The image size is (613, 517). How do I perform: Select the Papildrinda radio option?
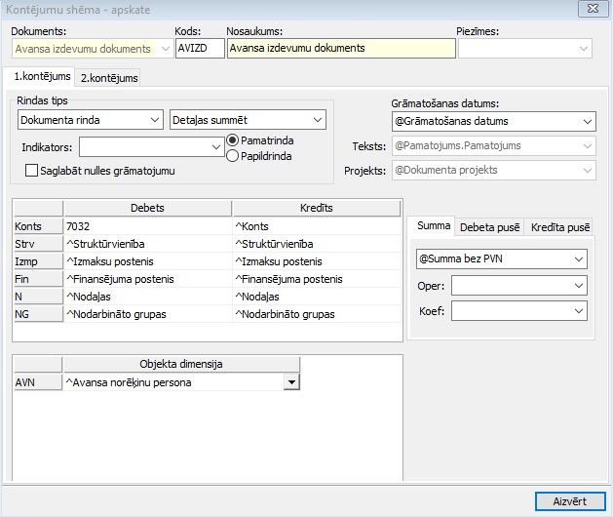233,155
